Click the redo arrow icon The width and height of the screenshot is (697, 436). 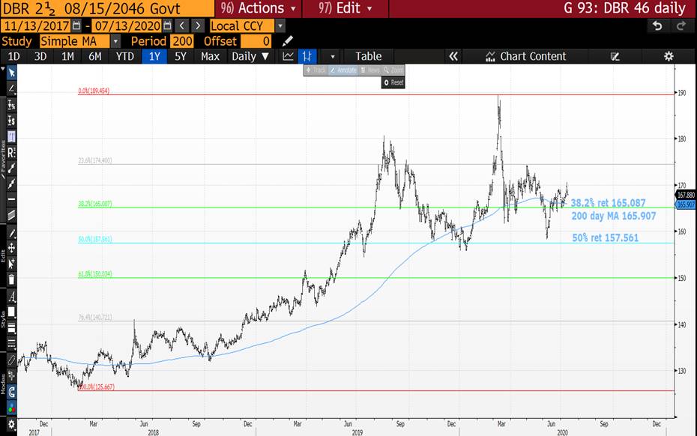click(681, 25)
